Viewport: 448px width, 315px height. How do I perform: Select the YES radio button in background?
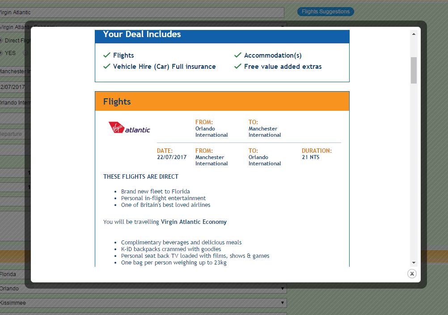pos(1,53)
